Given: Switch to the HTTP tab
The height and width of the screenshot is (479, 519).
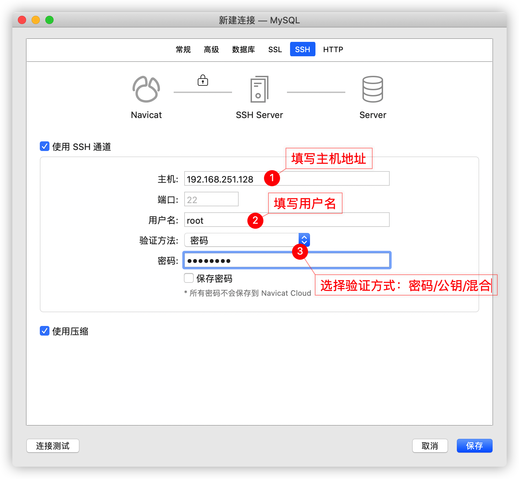Looking at the screenshot, I should coord(333,49).
